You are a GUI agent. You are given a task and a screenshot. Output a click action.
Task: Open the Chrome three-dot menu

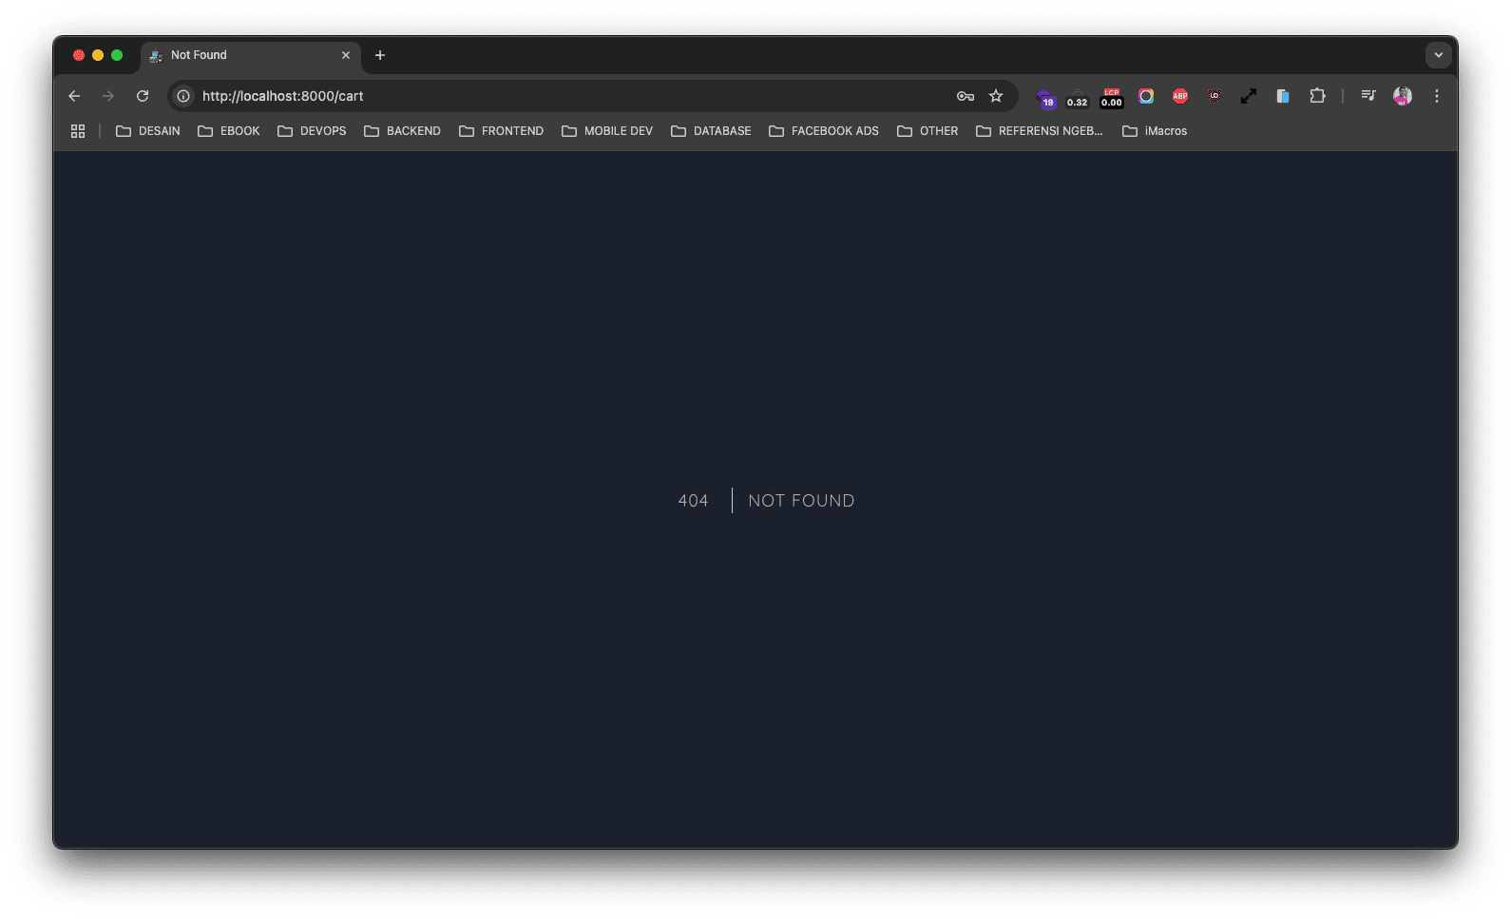click(1437, 96)
